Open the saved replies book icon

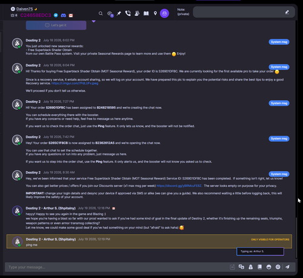tap(259, 267)
